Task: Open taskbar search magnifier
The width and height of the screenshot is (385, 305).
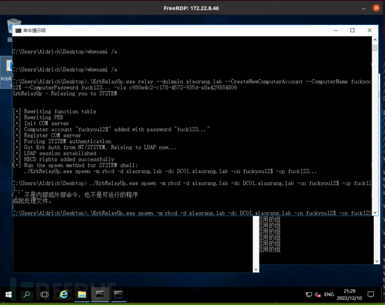Action: (27, 294)
